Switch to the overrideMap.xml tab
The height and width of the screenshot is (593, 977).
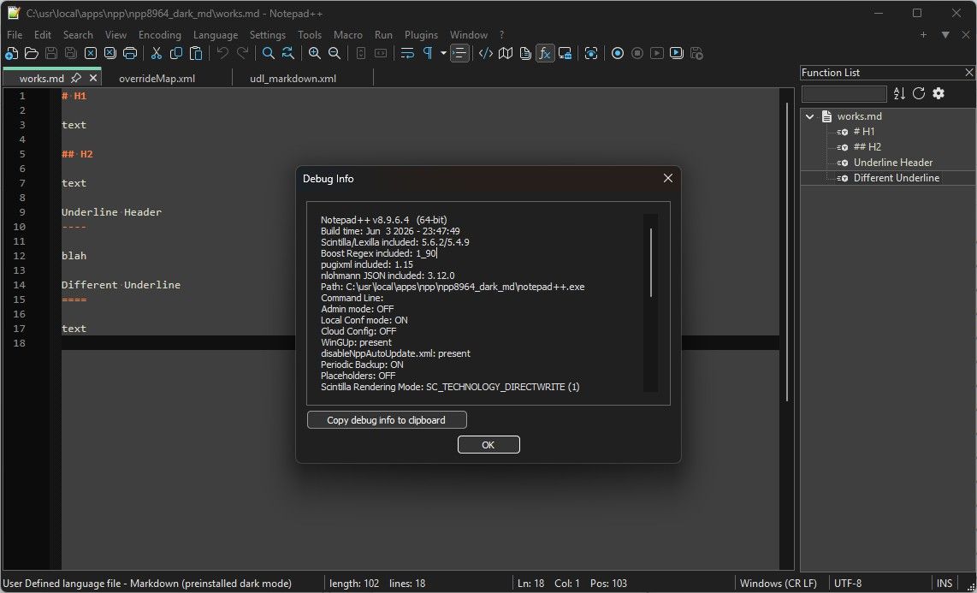point(157,79)
